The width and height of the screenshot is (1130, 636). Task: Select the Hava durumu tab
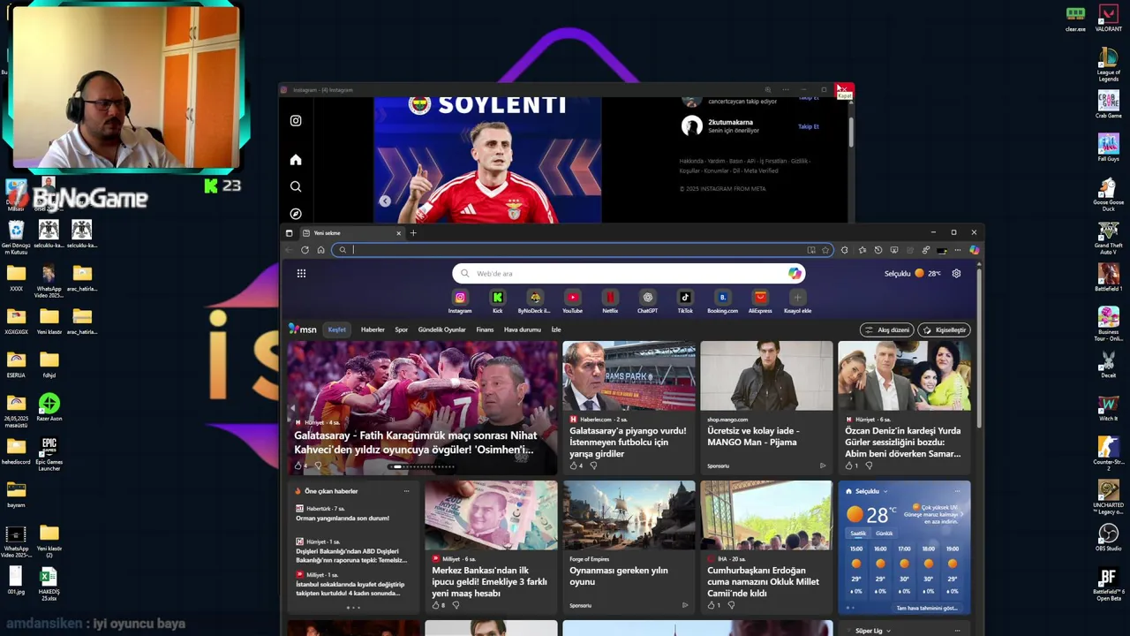(522, 329)
